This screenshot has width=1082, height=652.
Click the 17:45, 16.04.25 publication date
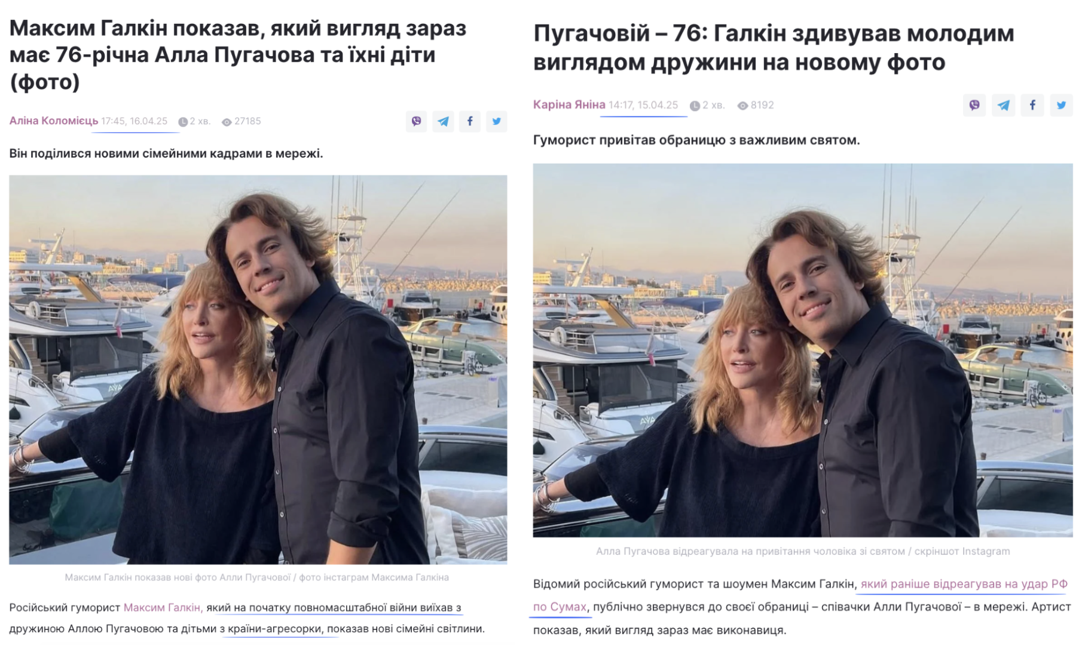coord(135,121)
